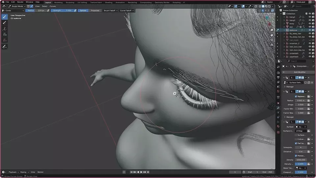Select rendered viewport shading mode
Viewport: 316px width, 178px height.
tap(269, 6)
